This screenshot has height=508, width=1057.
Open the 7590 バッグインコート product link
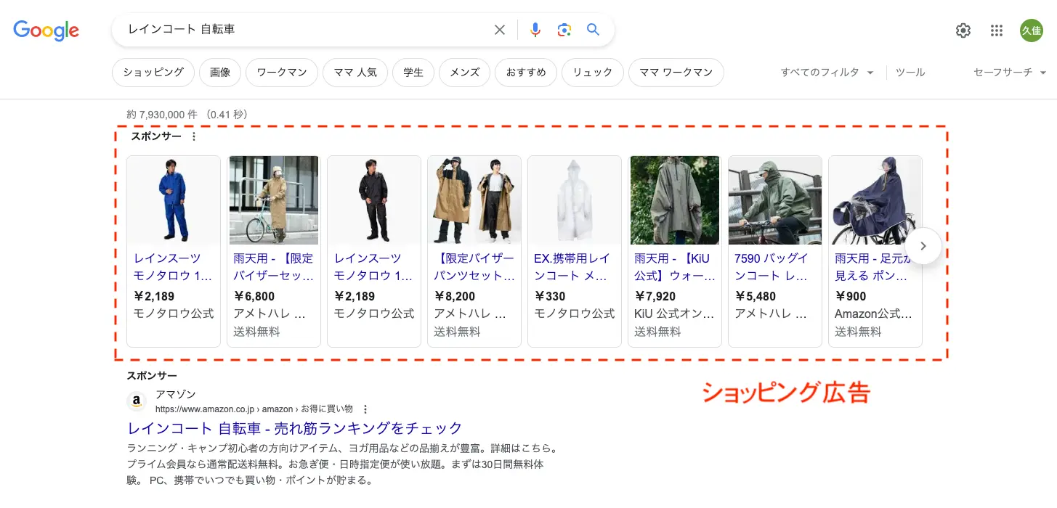pyautogui.click(x=772, y=267)
